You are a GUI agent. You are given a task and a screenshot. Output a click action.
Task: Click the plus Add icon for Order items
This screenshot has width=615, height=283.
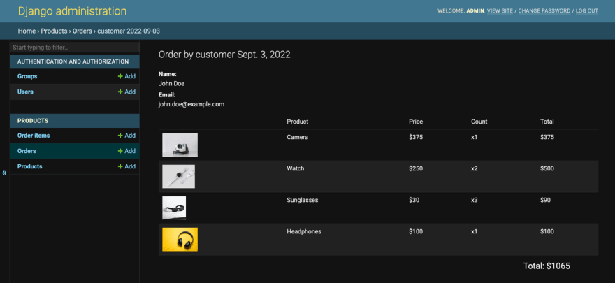pyautogui.click(x=126, y=136)
